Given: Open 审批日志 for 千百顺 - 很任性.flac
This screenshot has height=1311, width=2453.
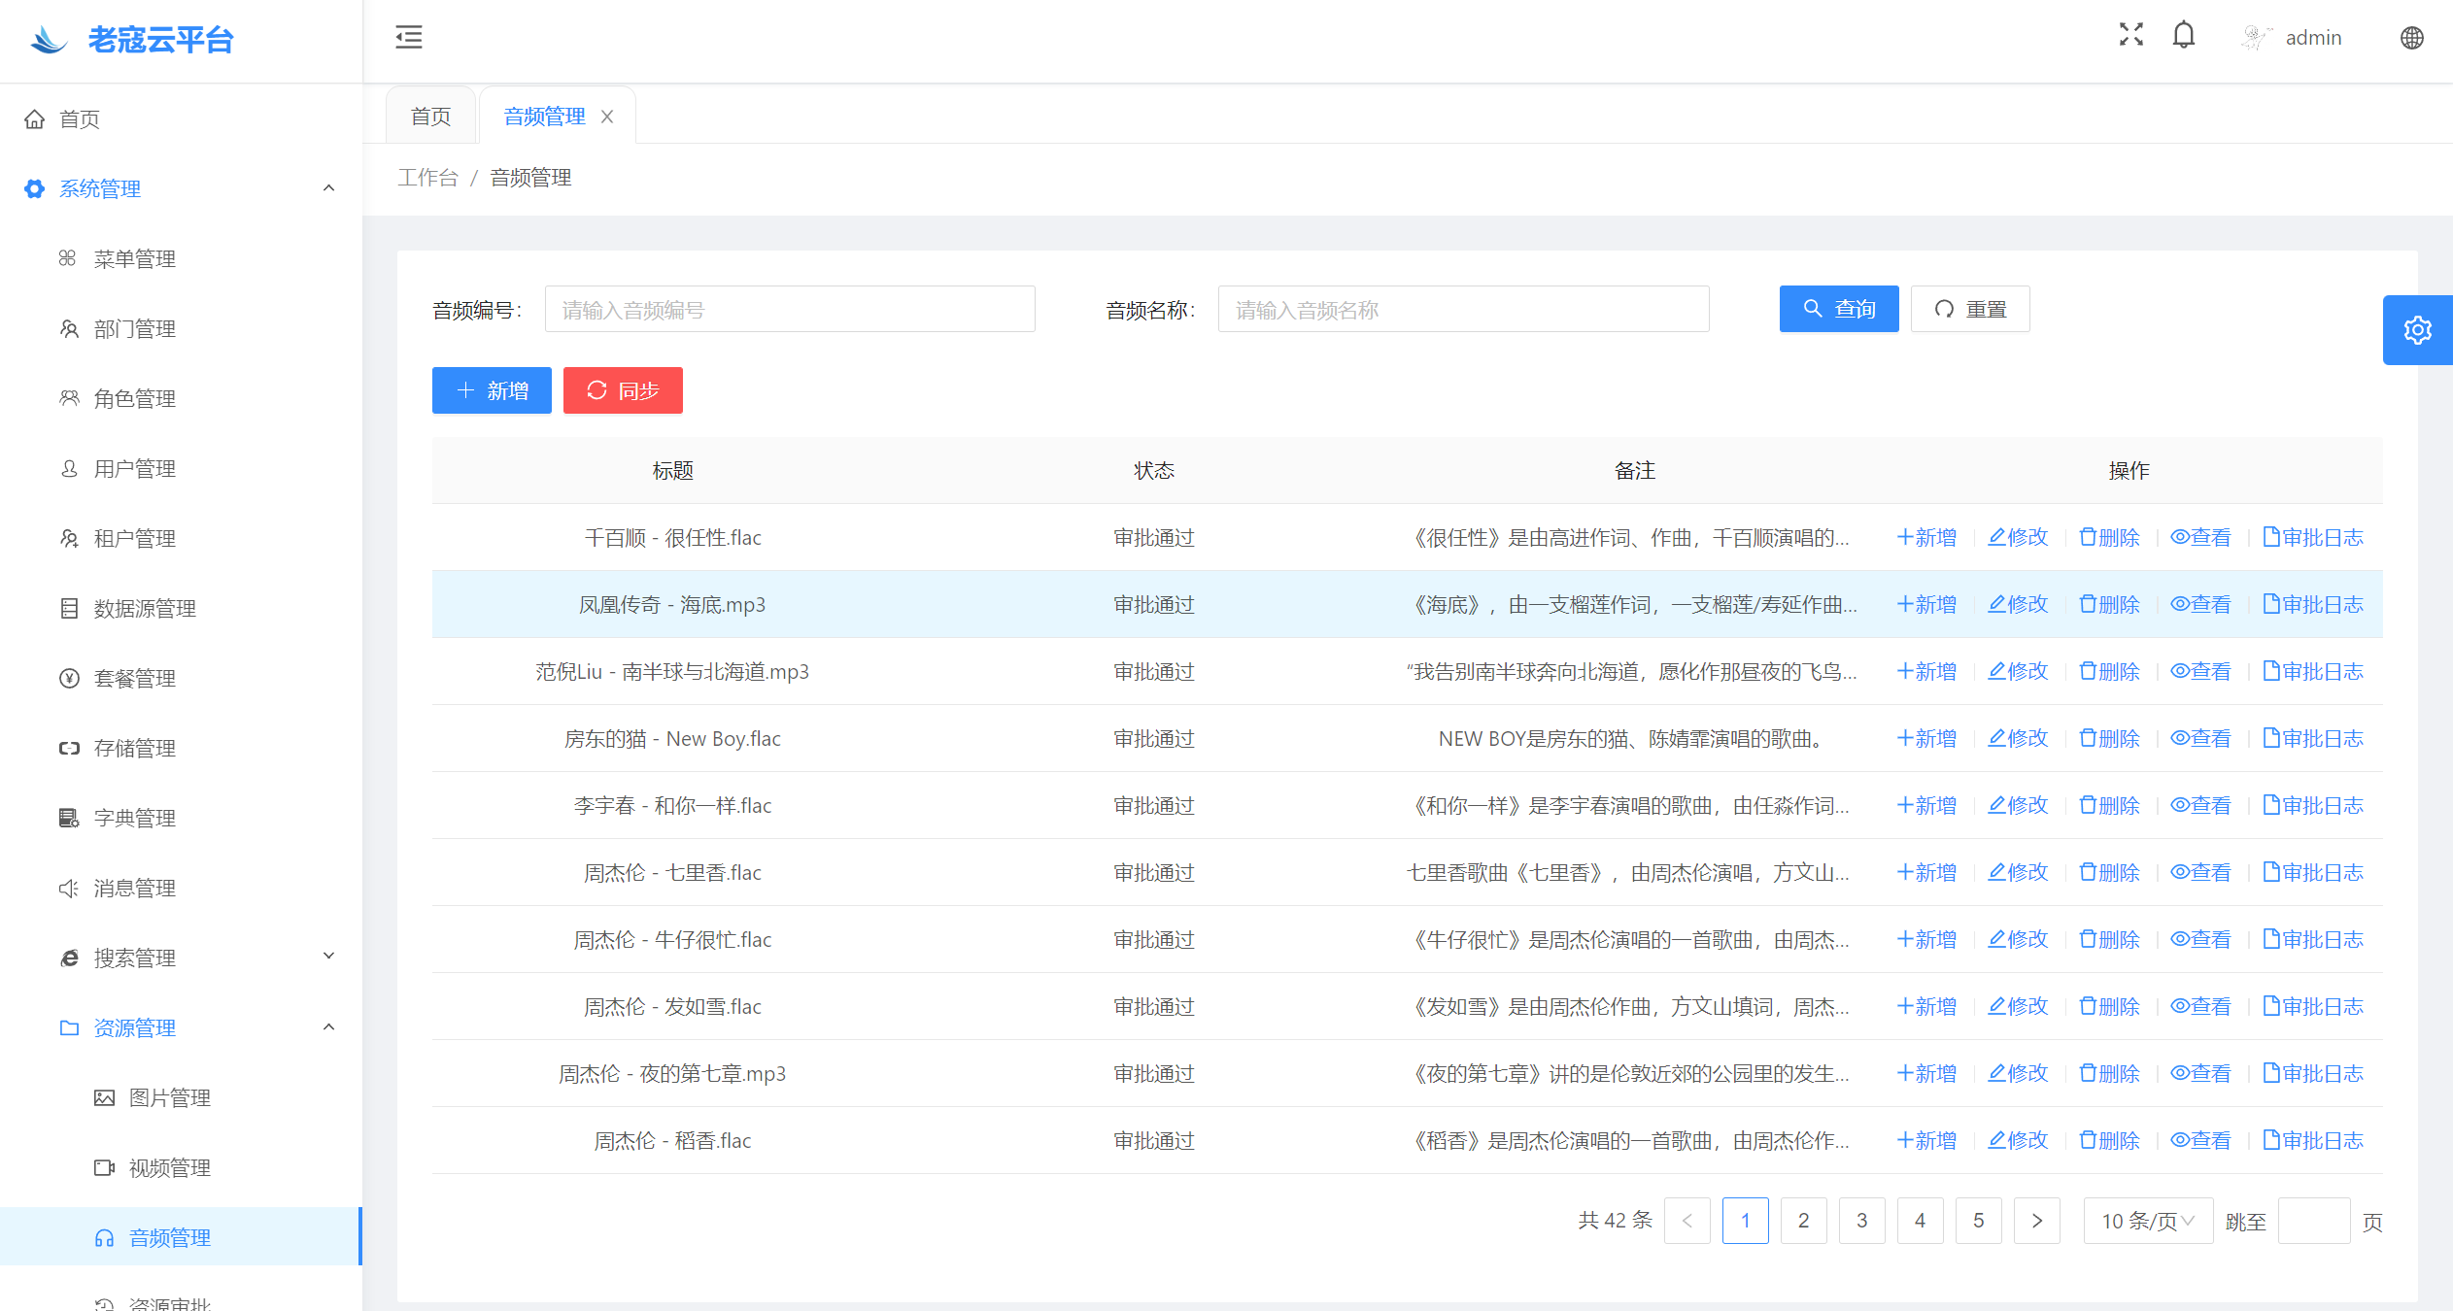Looking at the screenshot, I should (2312, 537).
